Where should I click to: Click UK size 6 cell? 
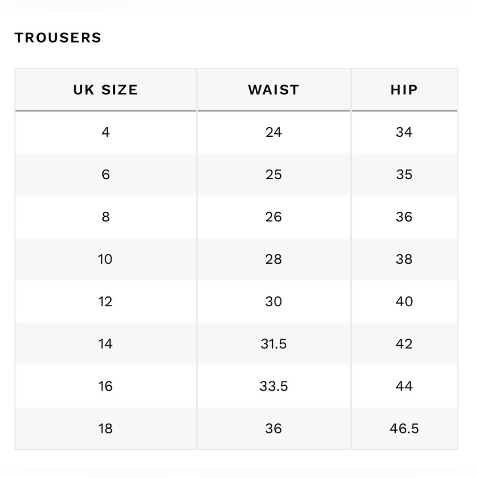click(x=106, y=174)
